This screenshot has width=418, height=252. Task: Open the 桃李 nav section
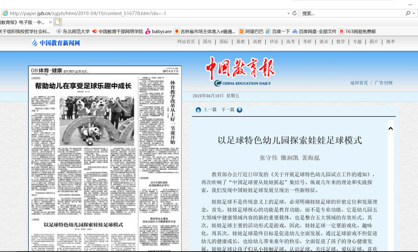(x=391, y=42)
